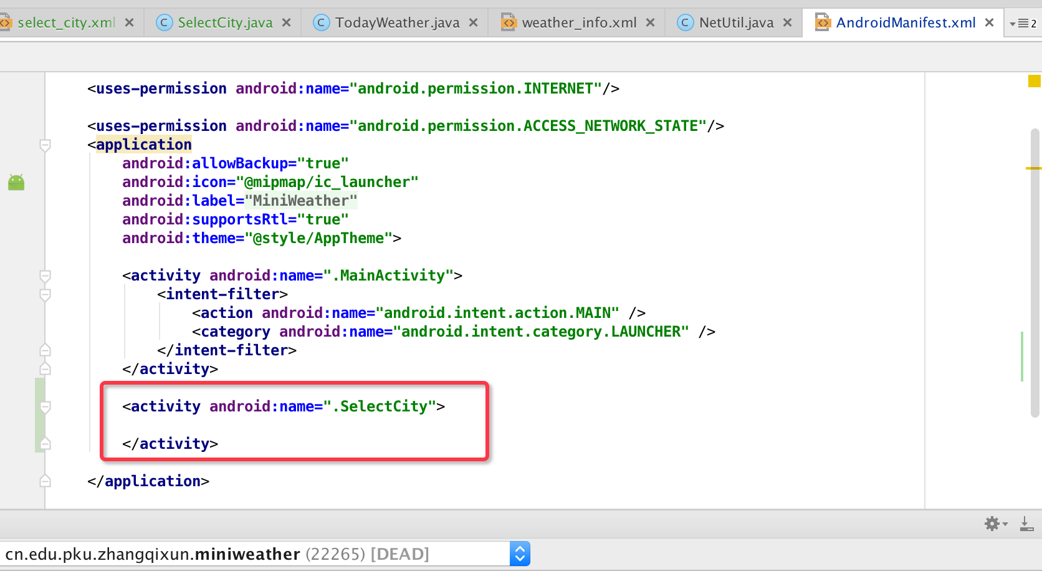Collapse the MainActivity activity fold marker
This screenshot has width=1042, height=571.
tap(45, 276)
